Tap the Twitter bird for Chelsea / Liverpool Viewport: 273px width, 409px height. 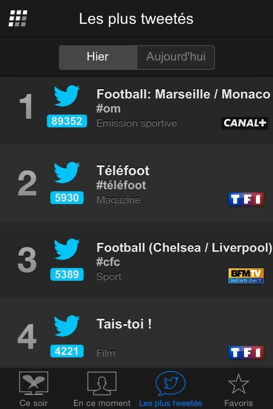[66, 249]
